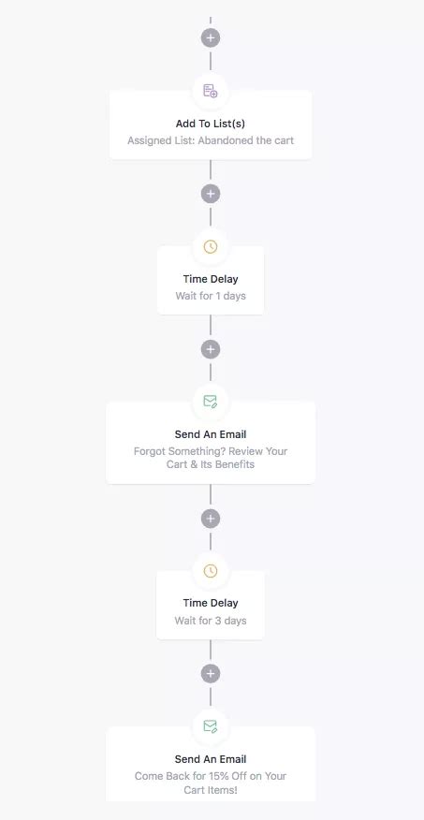Open the first Send An Email node title
The height and width of the screenshot is (820, 424).
[x=211, y=434]
